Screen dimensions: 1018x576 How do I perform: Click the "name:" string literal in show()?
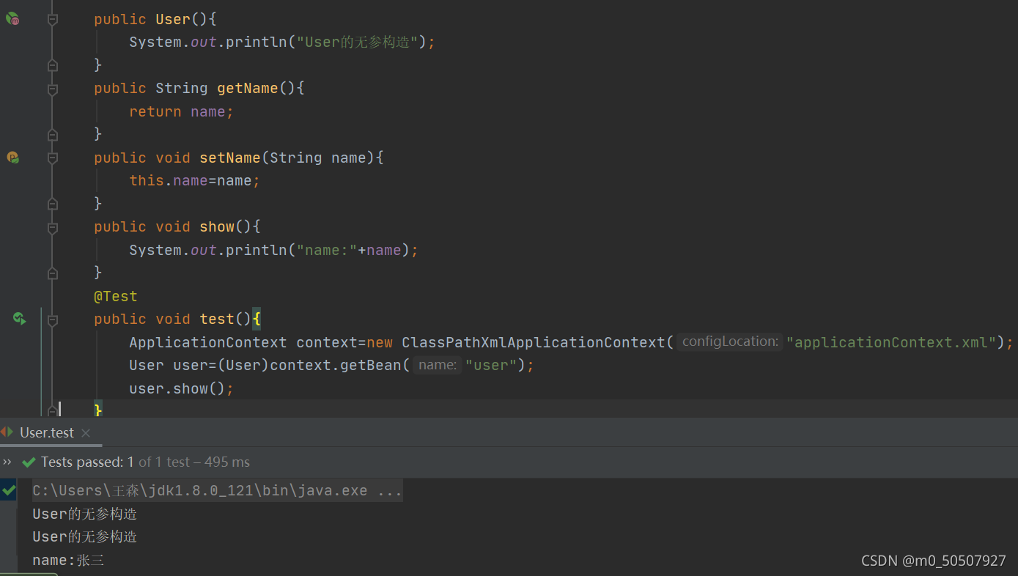click(x=327, y=250)
